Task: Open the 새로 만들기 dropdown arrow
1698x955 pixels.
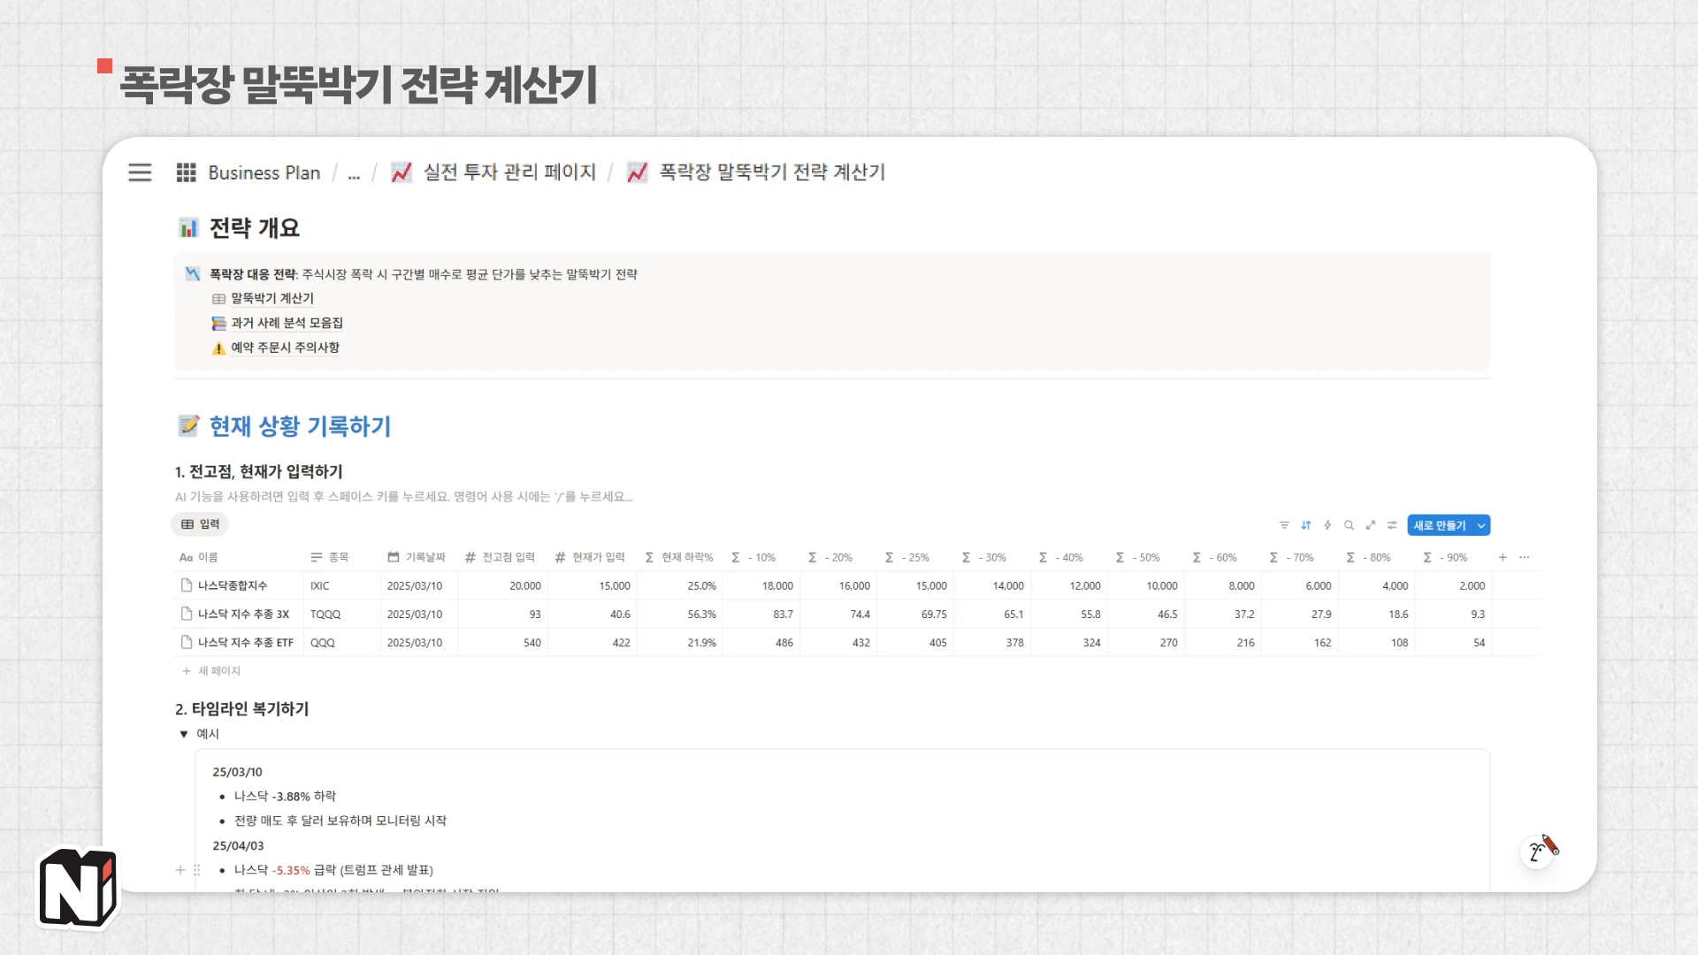Action: [1482, 524]
